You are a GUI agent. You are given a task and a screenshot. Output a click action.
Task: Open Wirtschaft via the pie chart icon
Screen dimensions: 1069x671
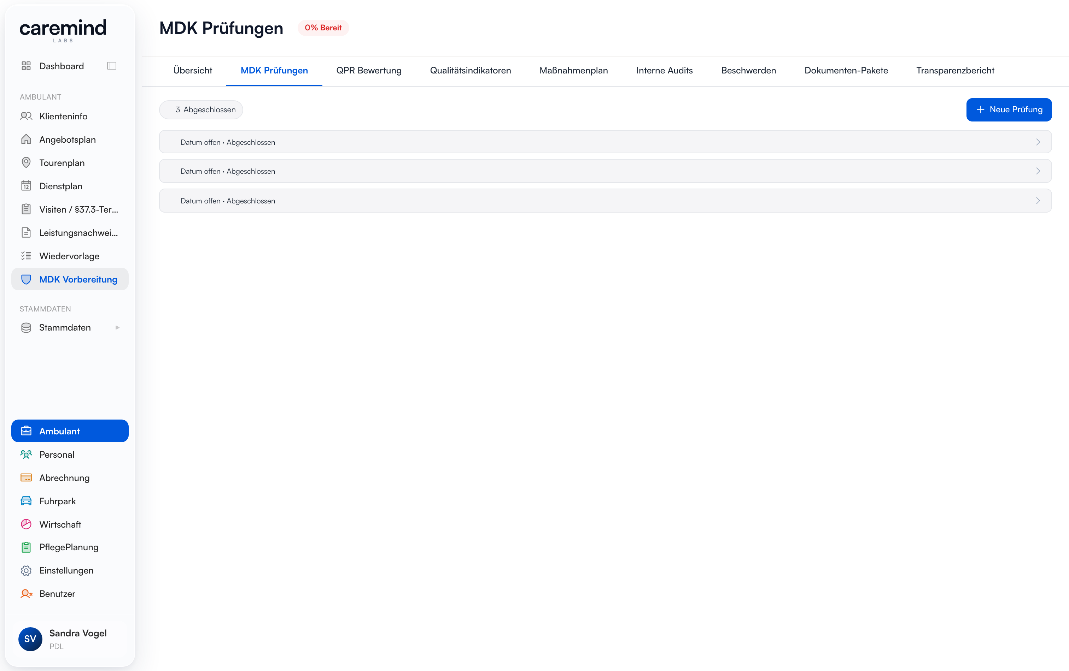coord(26,524)
